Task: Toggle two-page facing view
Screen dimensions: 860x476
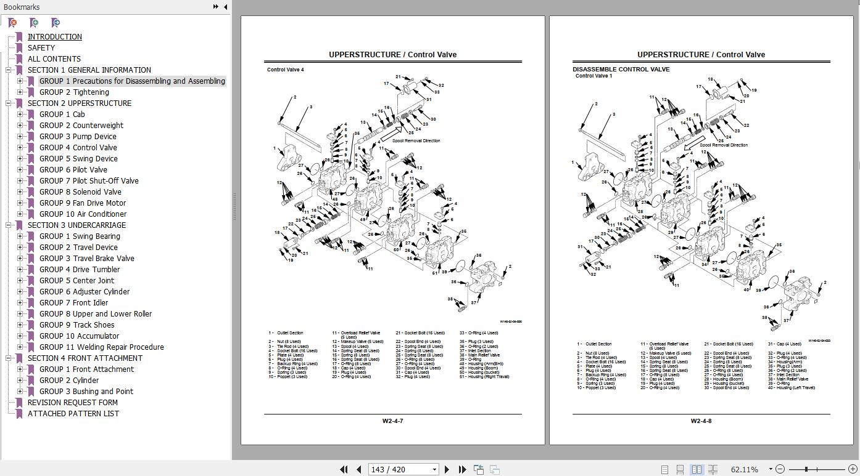Action: (697, 469)
